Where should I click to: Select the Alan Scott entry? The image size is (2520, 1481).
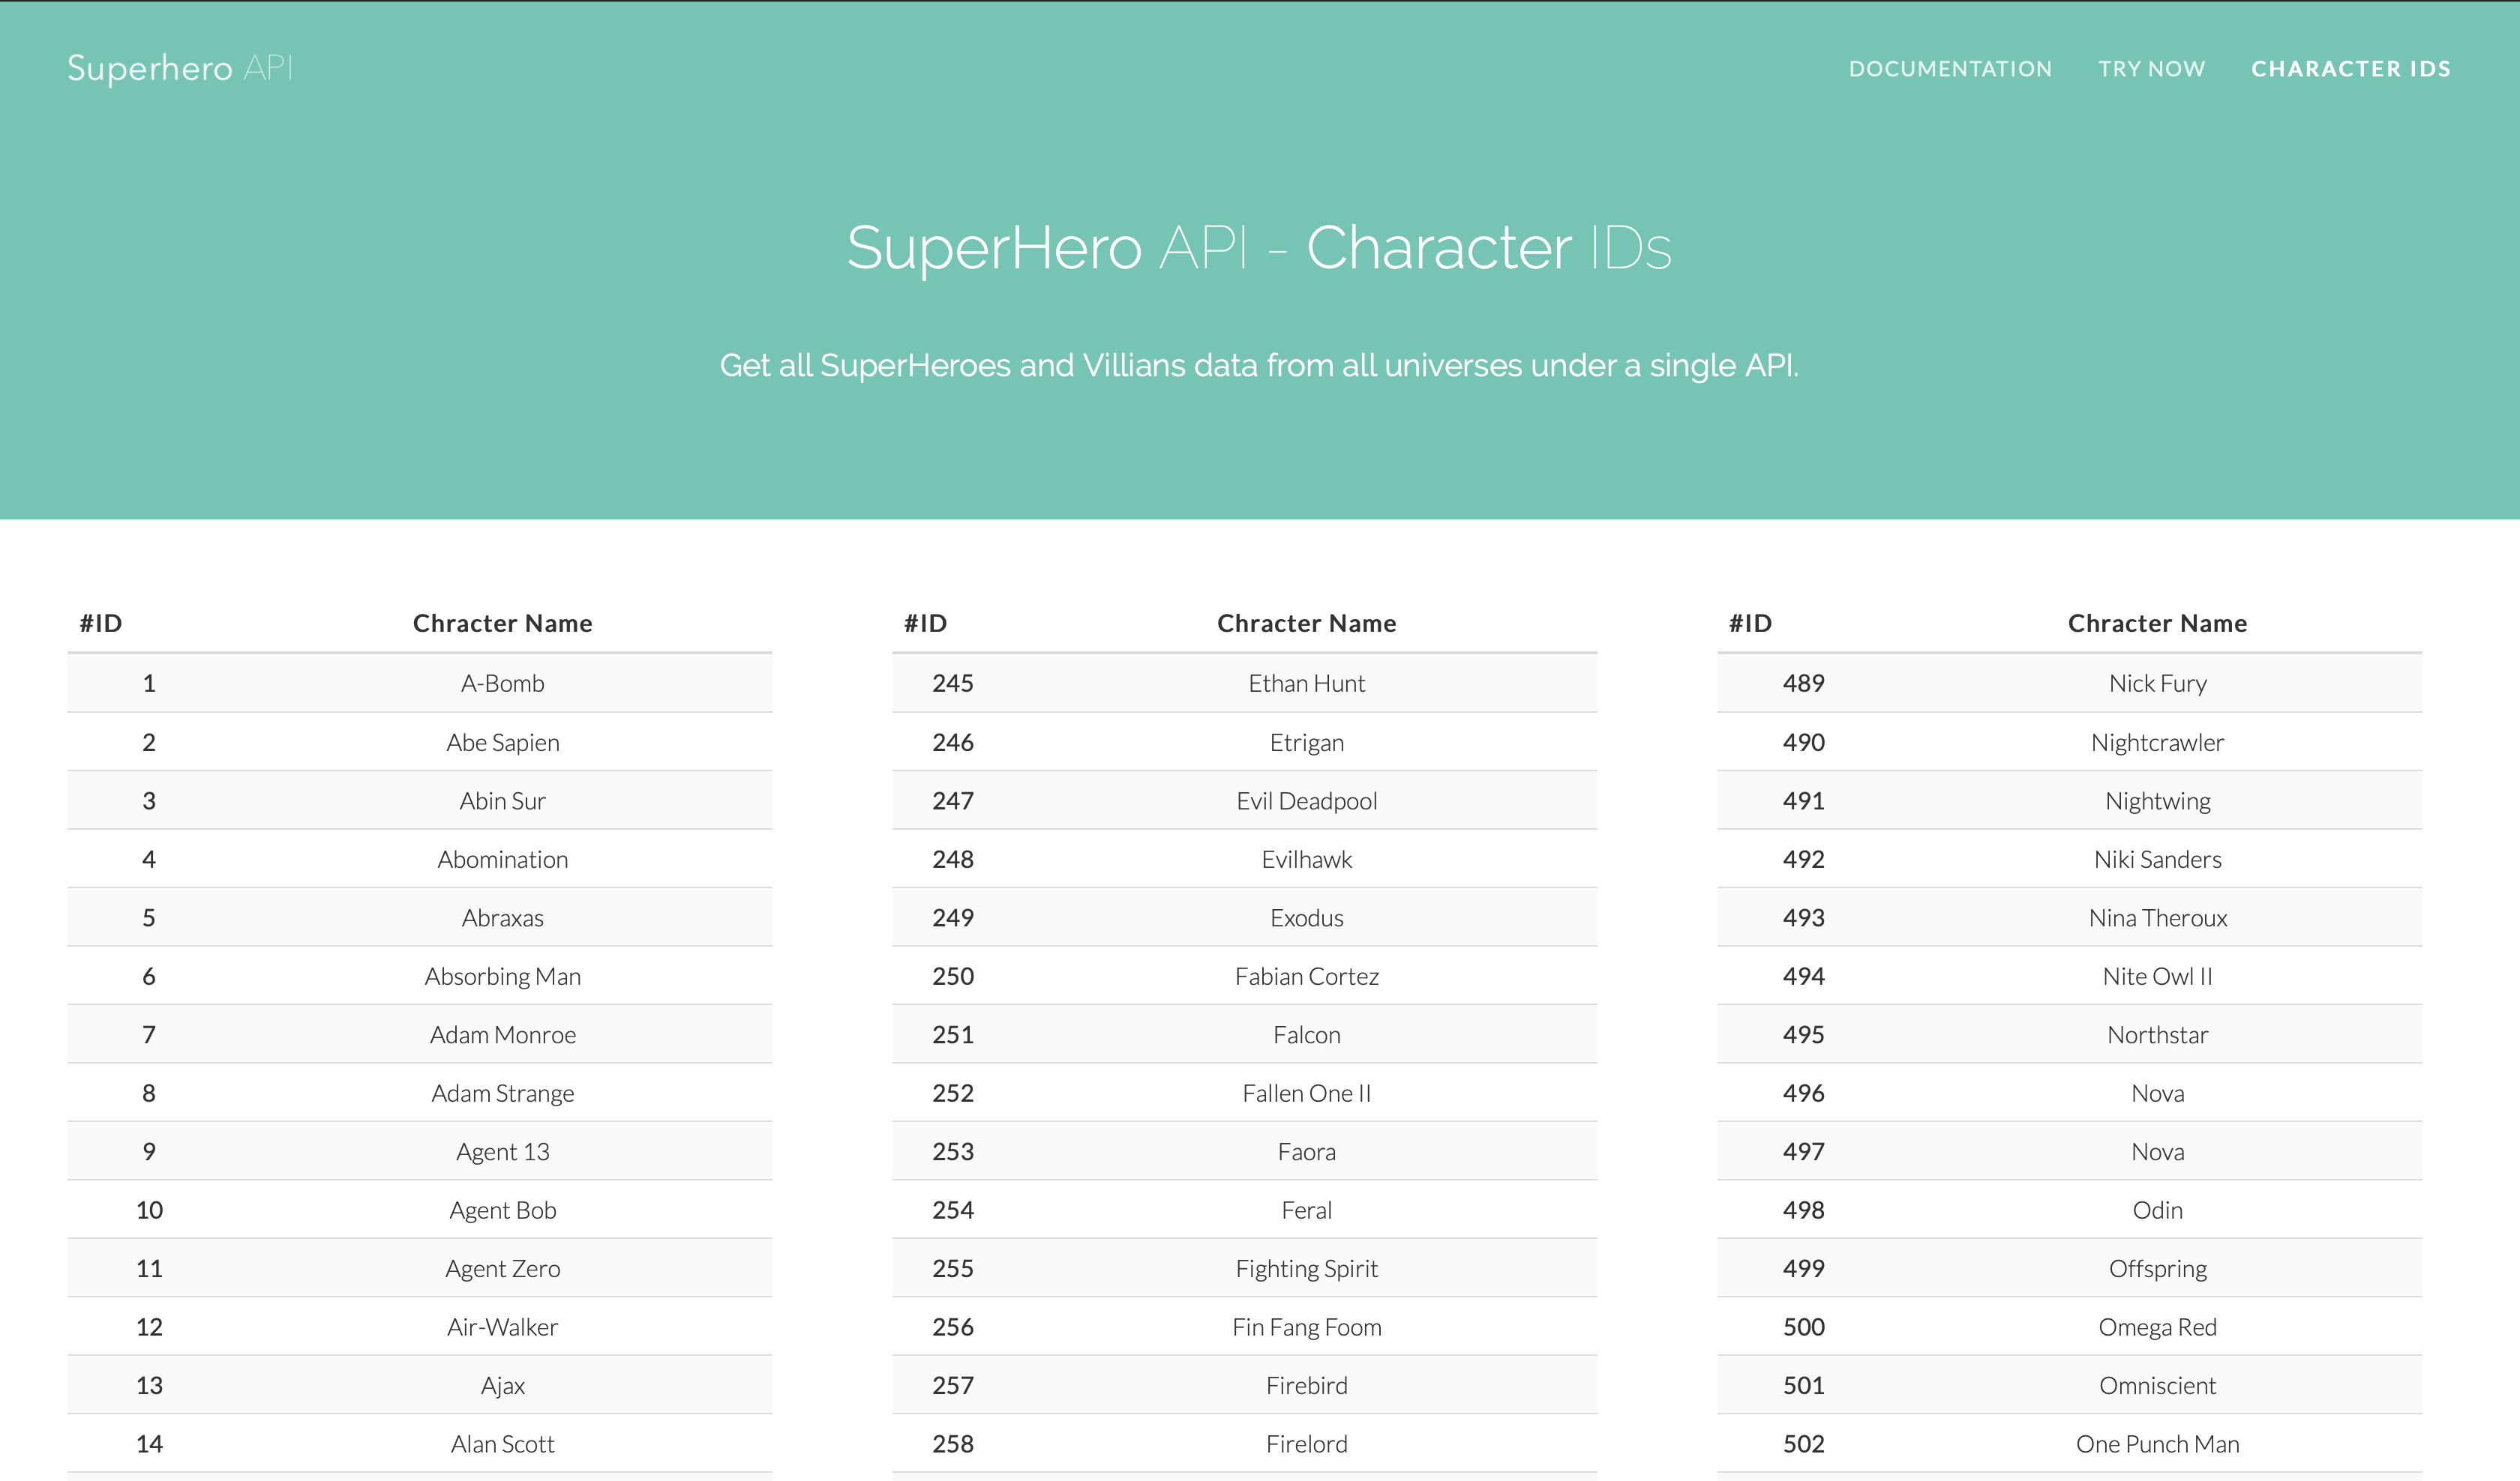[502, 1443]
